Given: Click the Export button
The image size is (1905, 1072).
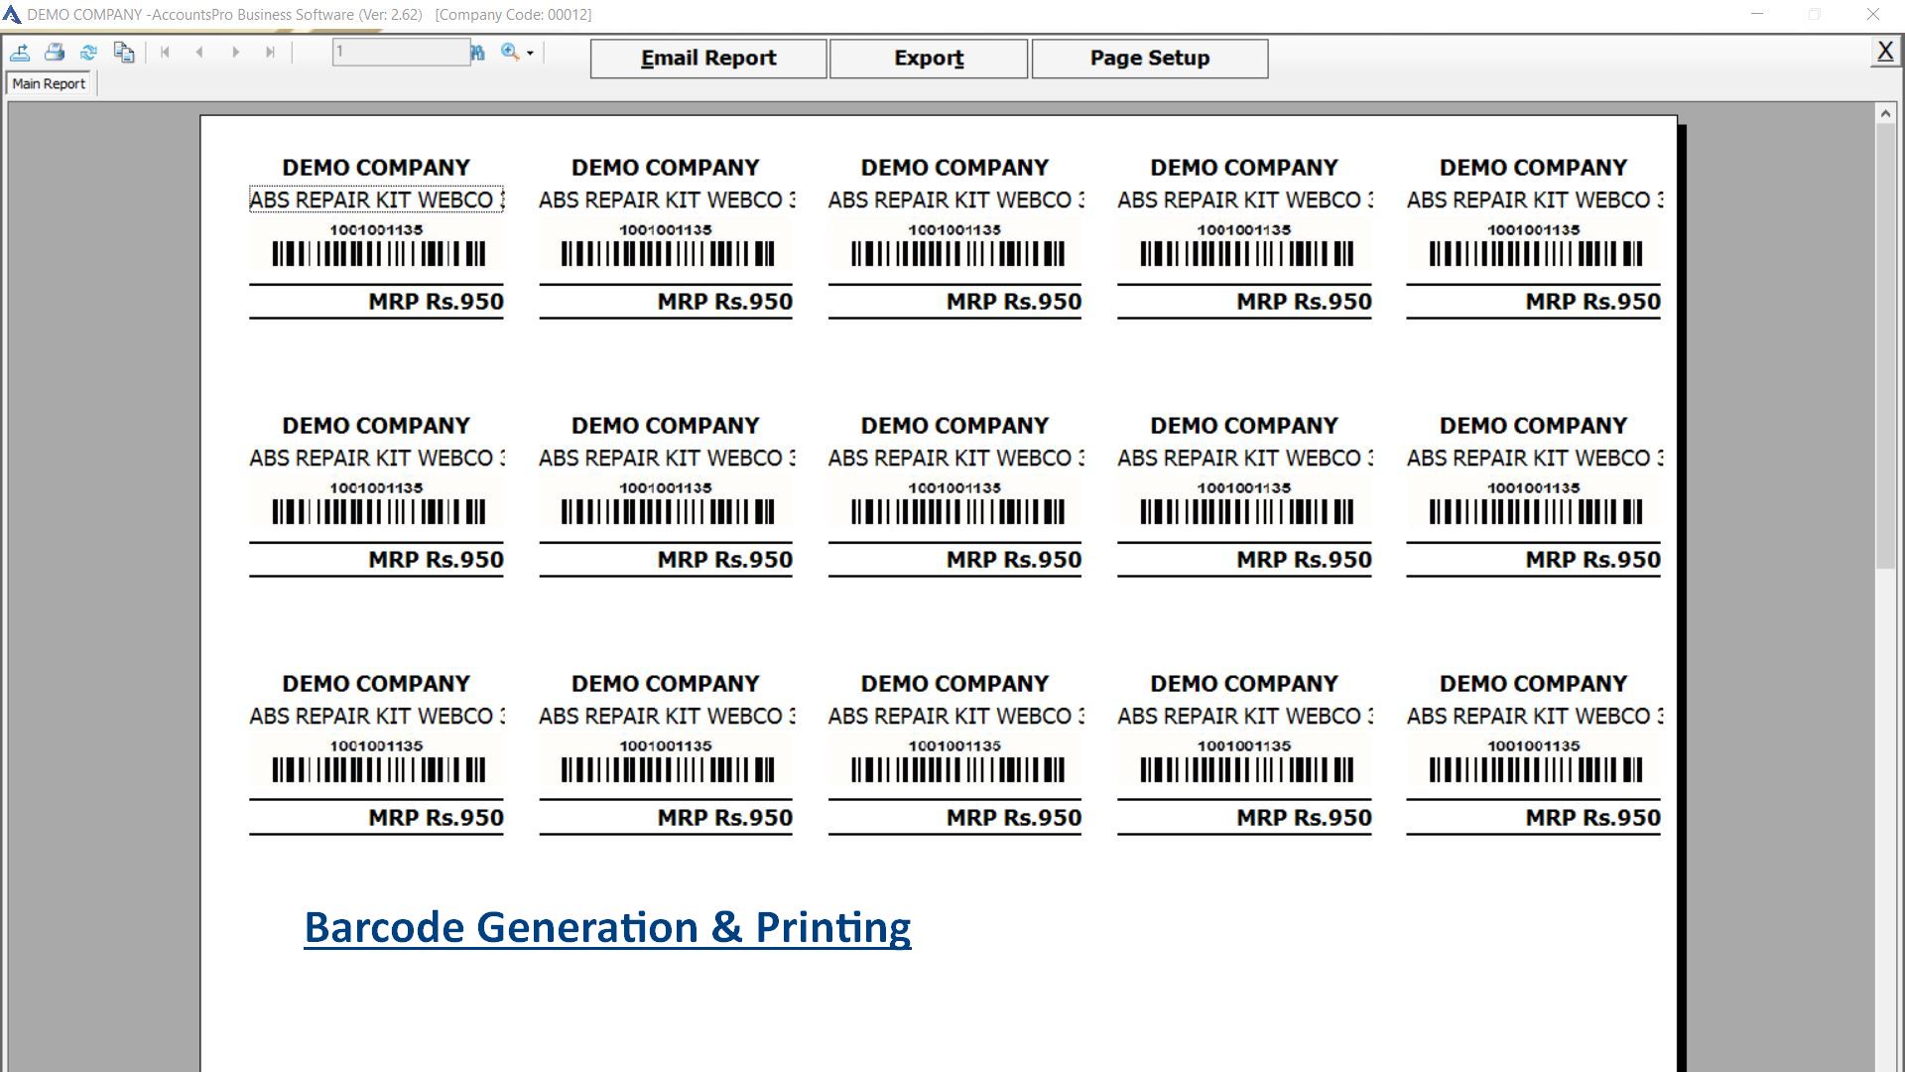Looking at the screenshot, I should [x=928, y=59].
